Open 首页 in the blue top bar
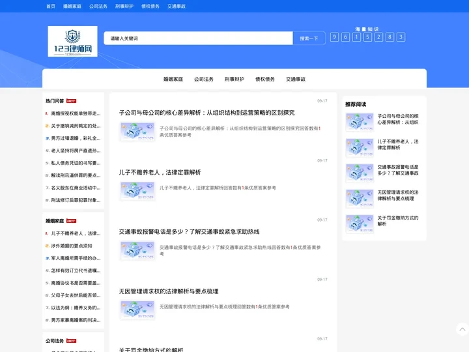The width and height of the screenshot is (469, 352). pyautogui.click(x=51, y=7)
